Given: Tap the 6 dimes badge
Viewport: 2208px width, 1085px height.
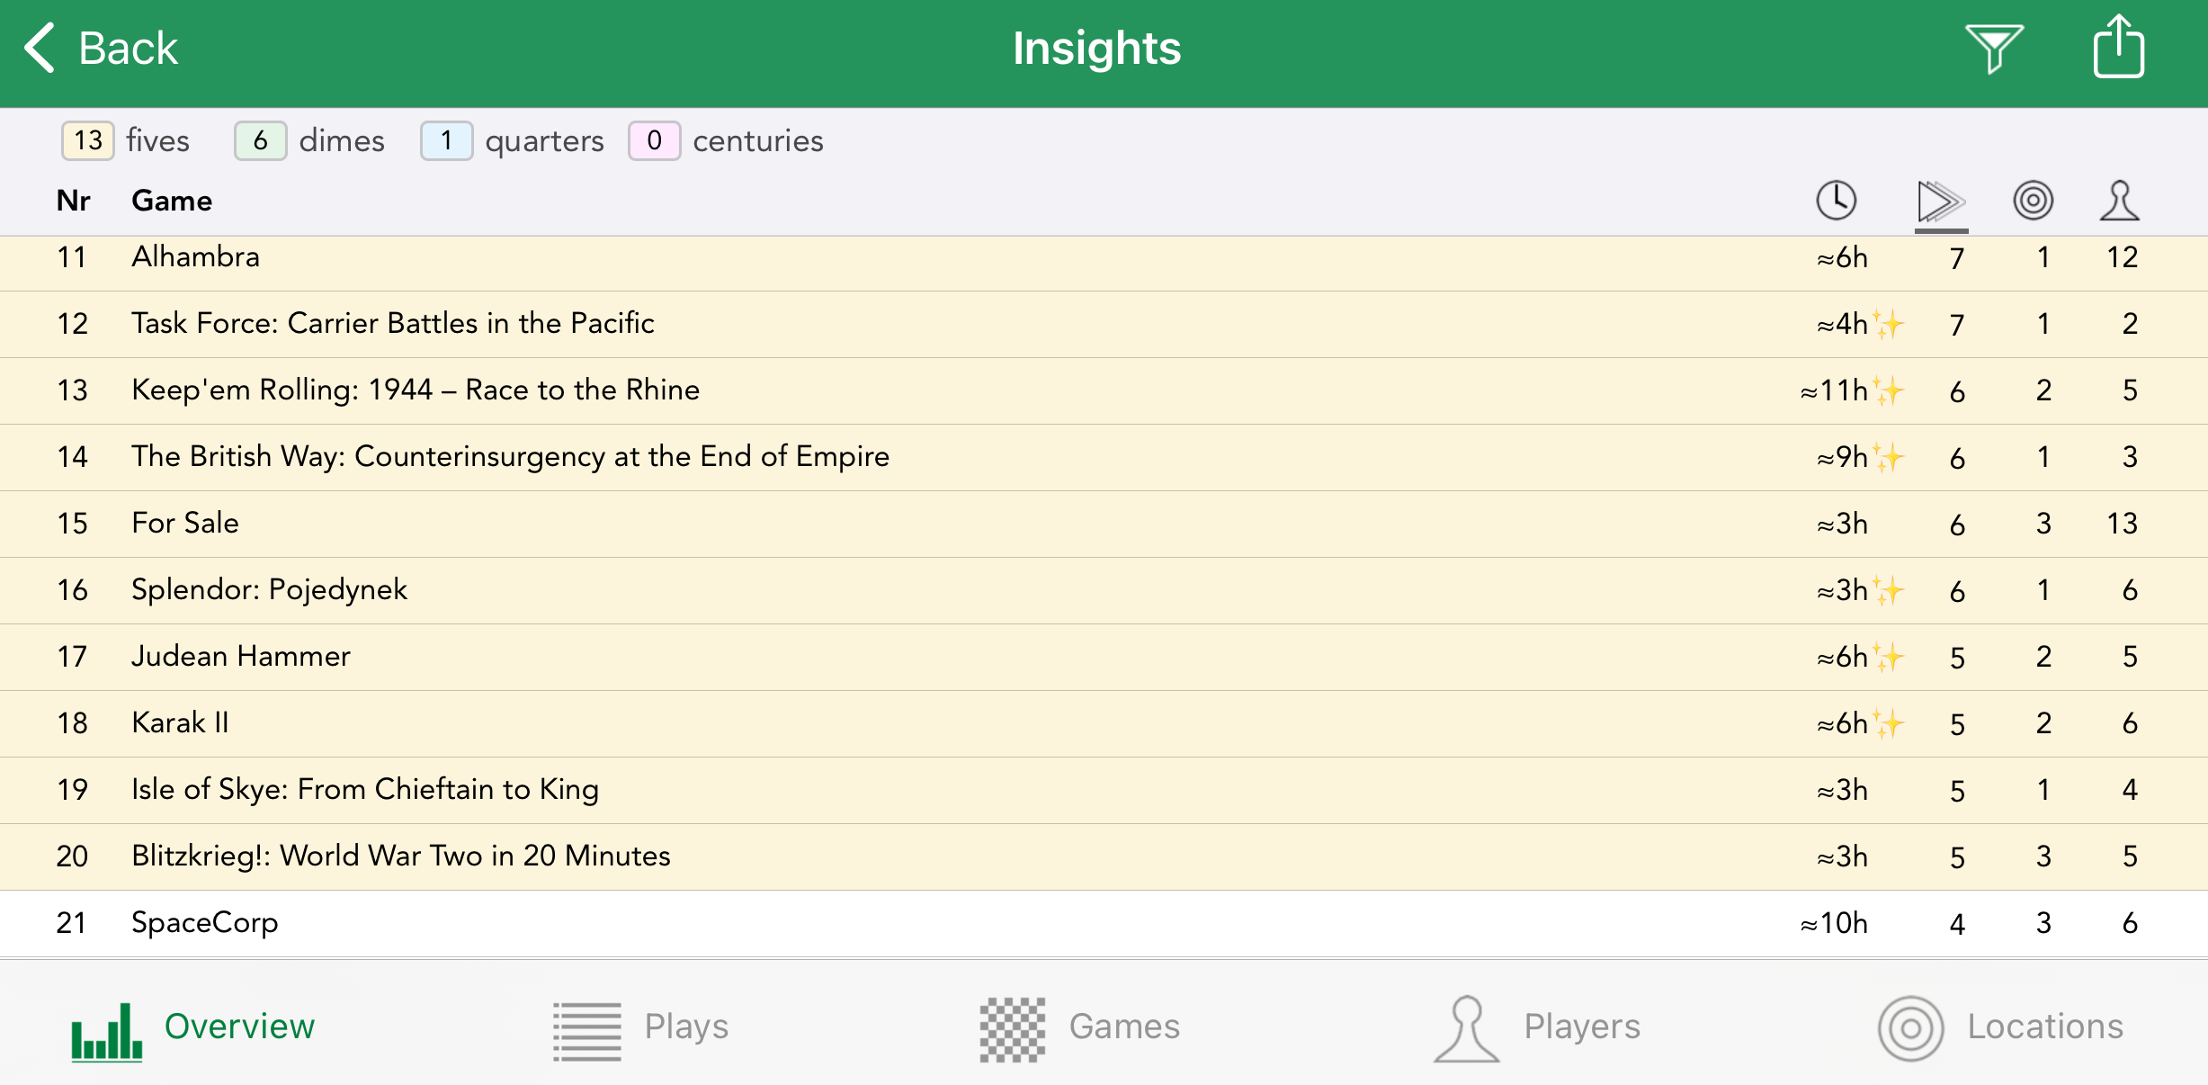Looking at the screenshot, I should click(260, 140).
